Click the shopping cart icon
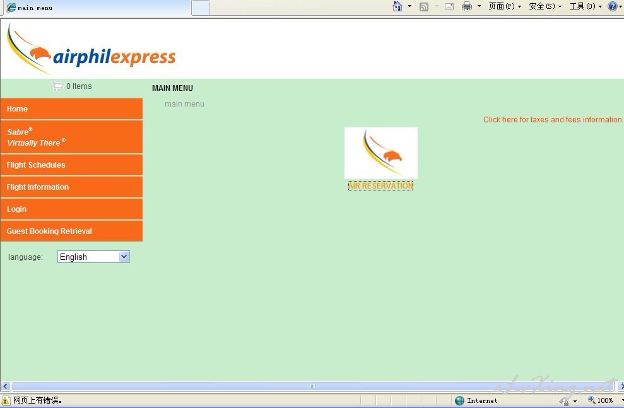 (x=57, y=86)
